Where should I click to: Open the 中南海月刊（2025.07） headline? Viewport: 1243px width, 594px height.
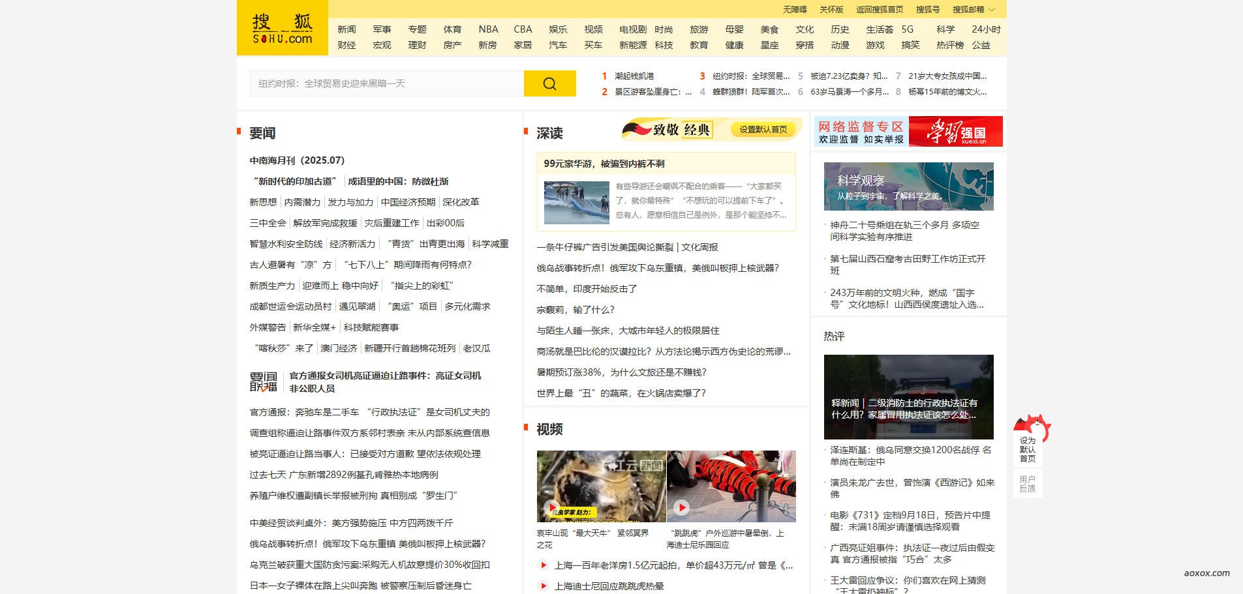[x=297, y=160]
